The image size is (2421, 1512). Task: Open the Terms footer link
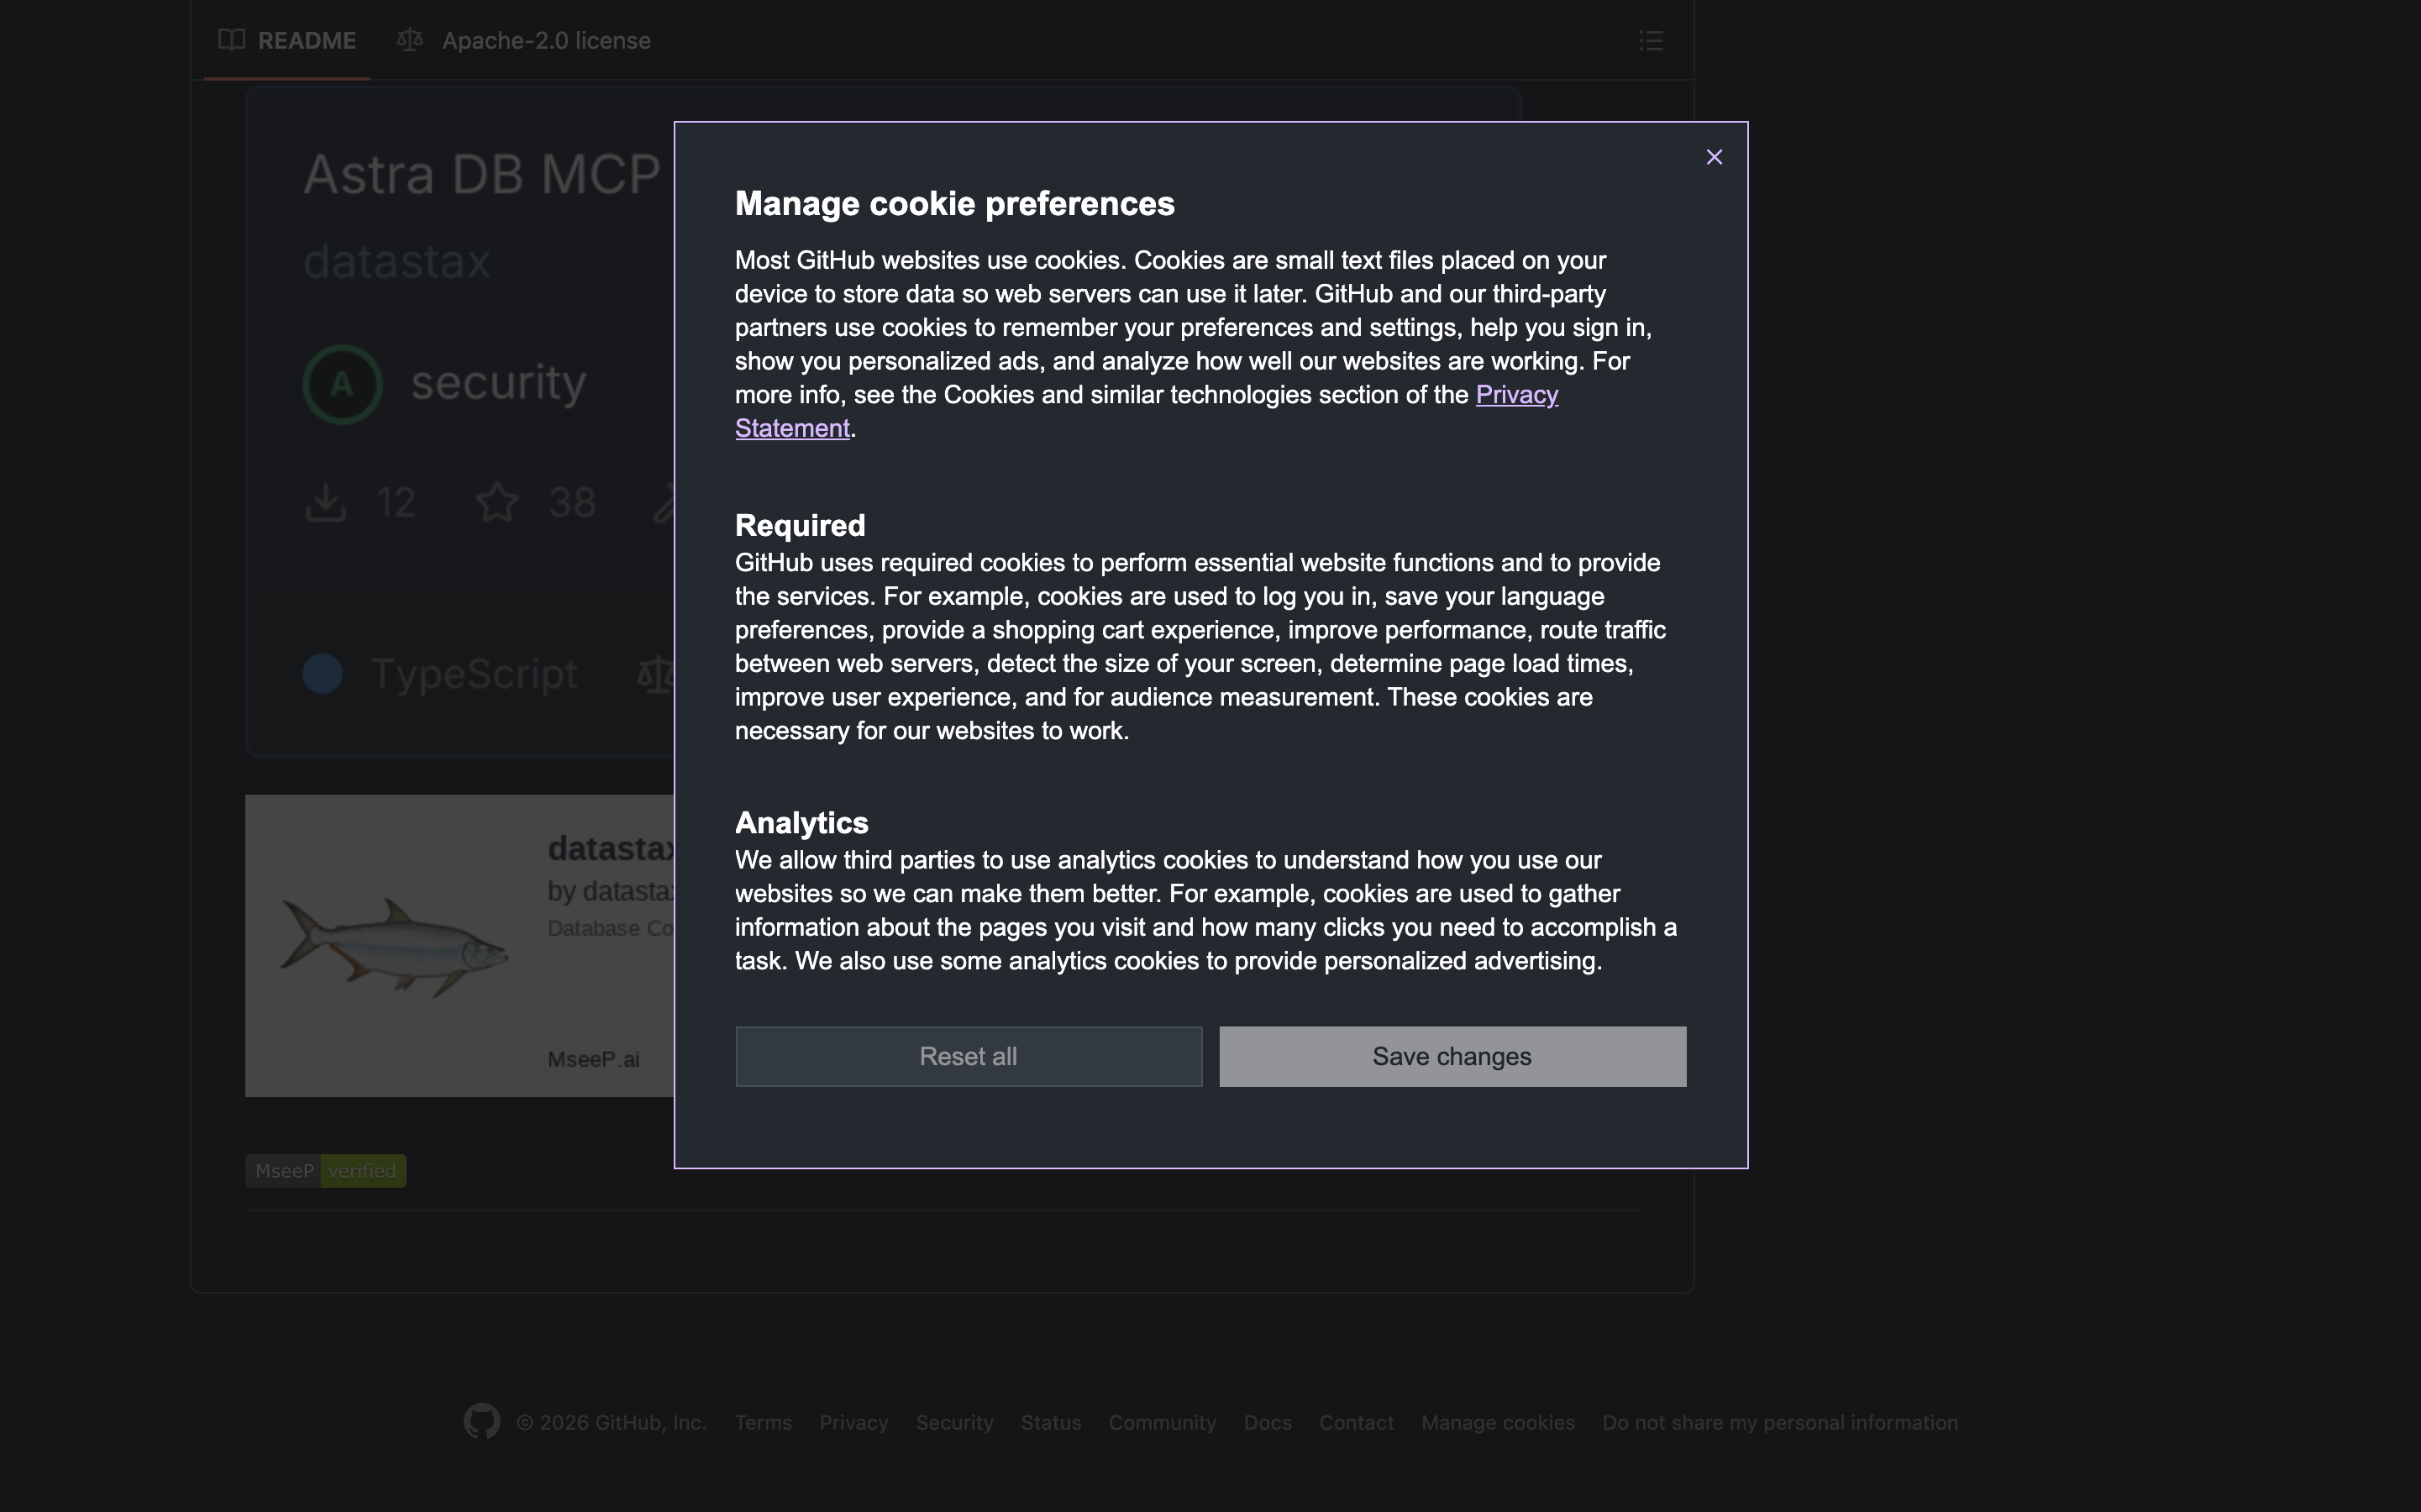click(x=763, y=1422)
